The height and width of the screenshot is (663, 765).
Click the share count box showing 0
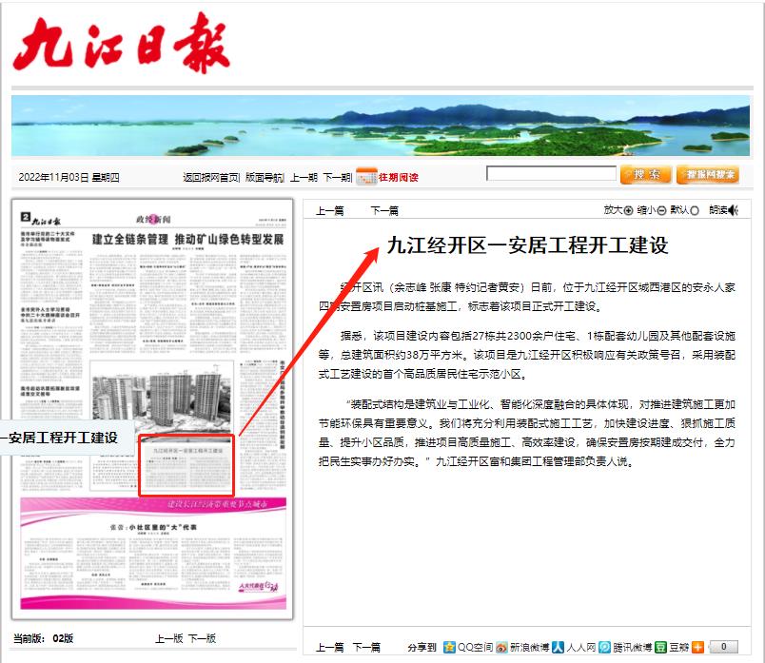(x=723, y=647)
